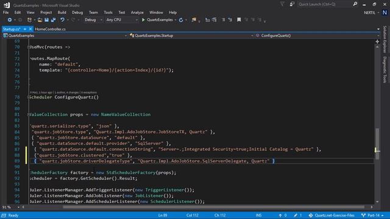
Task: Click the Find in Files toolbar icon
Action: [194, 20]
